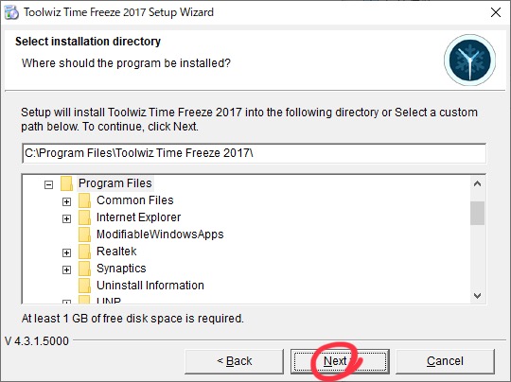
Task: Click the folder list scrollbar down arrow
Action: click(478, 296)
